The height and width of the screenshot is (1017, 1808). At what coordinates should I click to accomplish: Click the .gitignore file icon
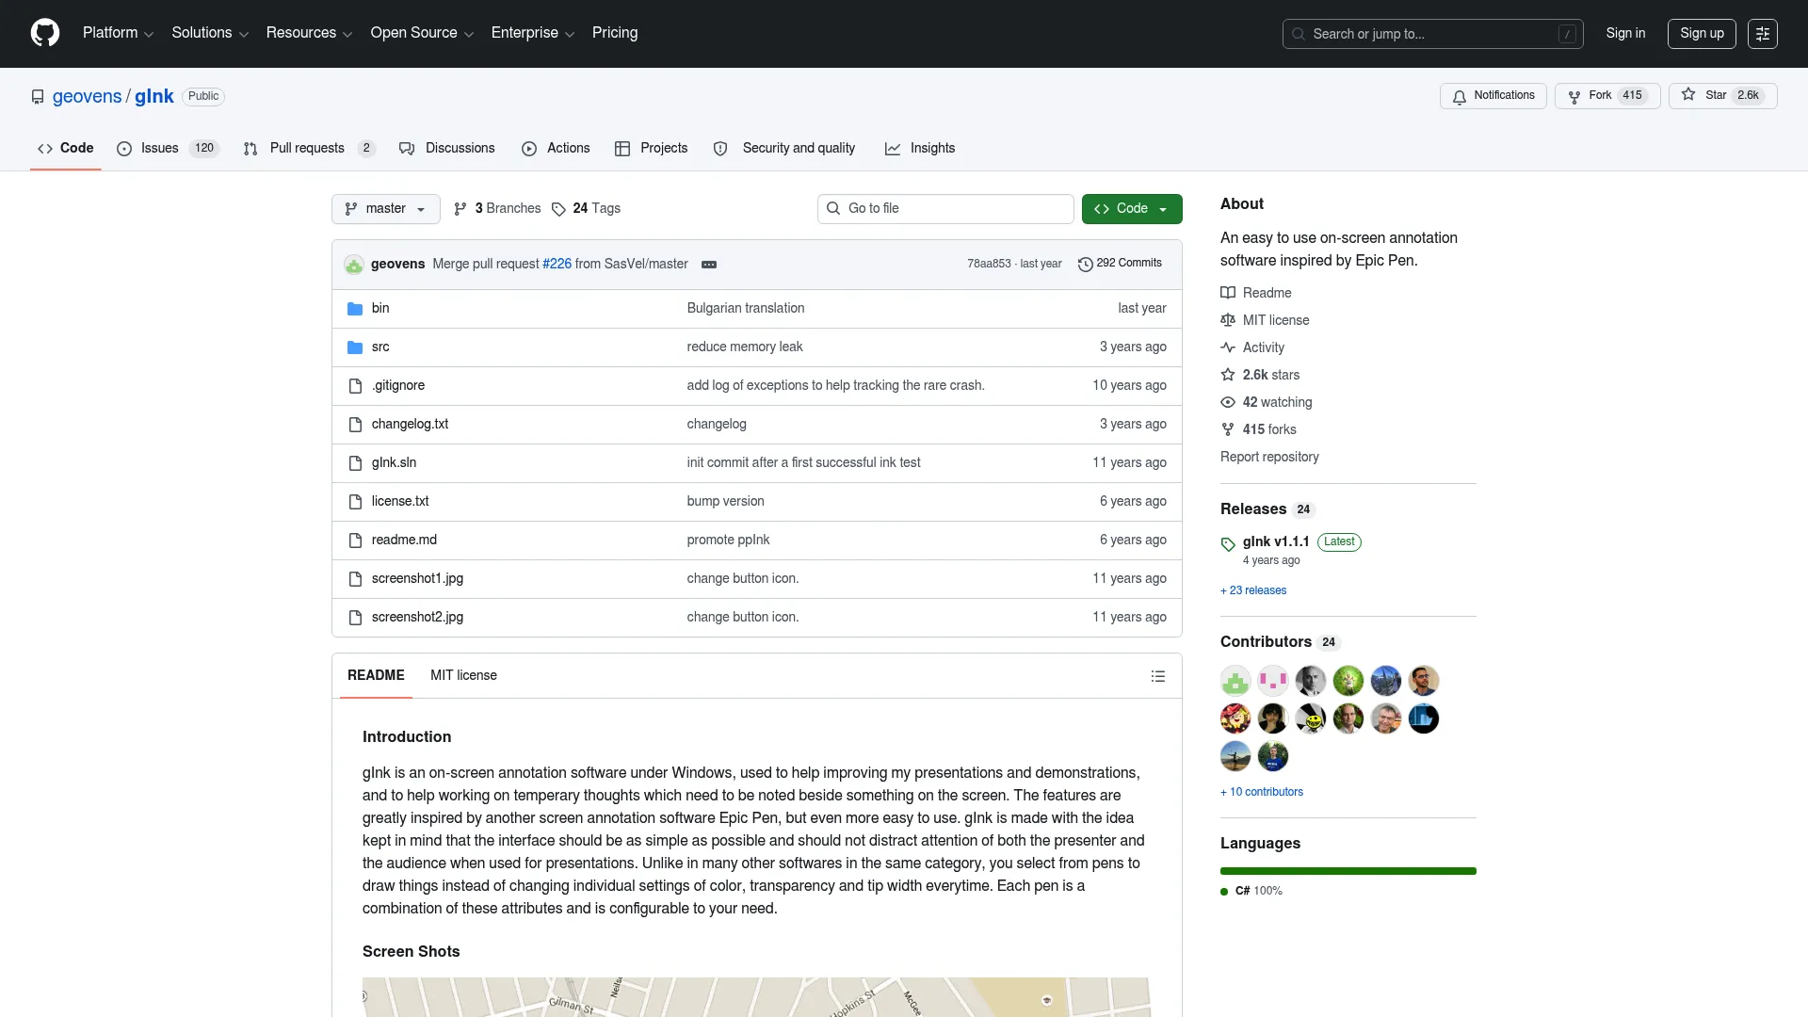[355, 386]
